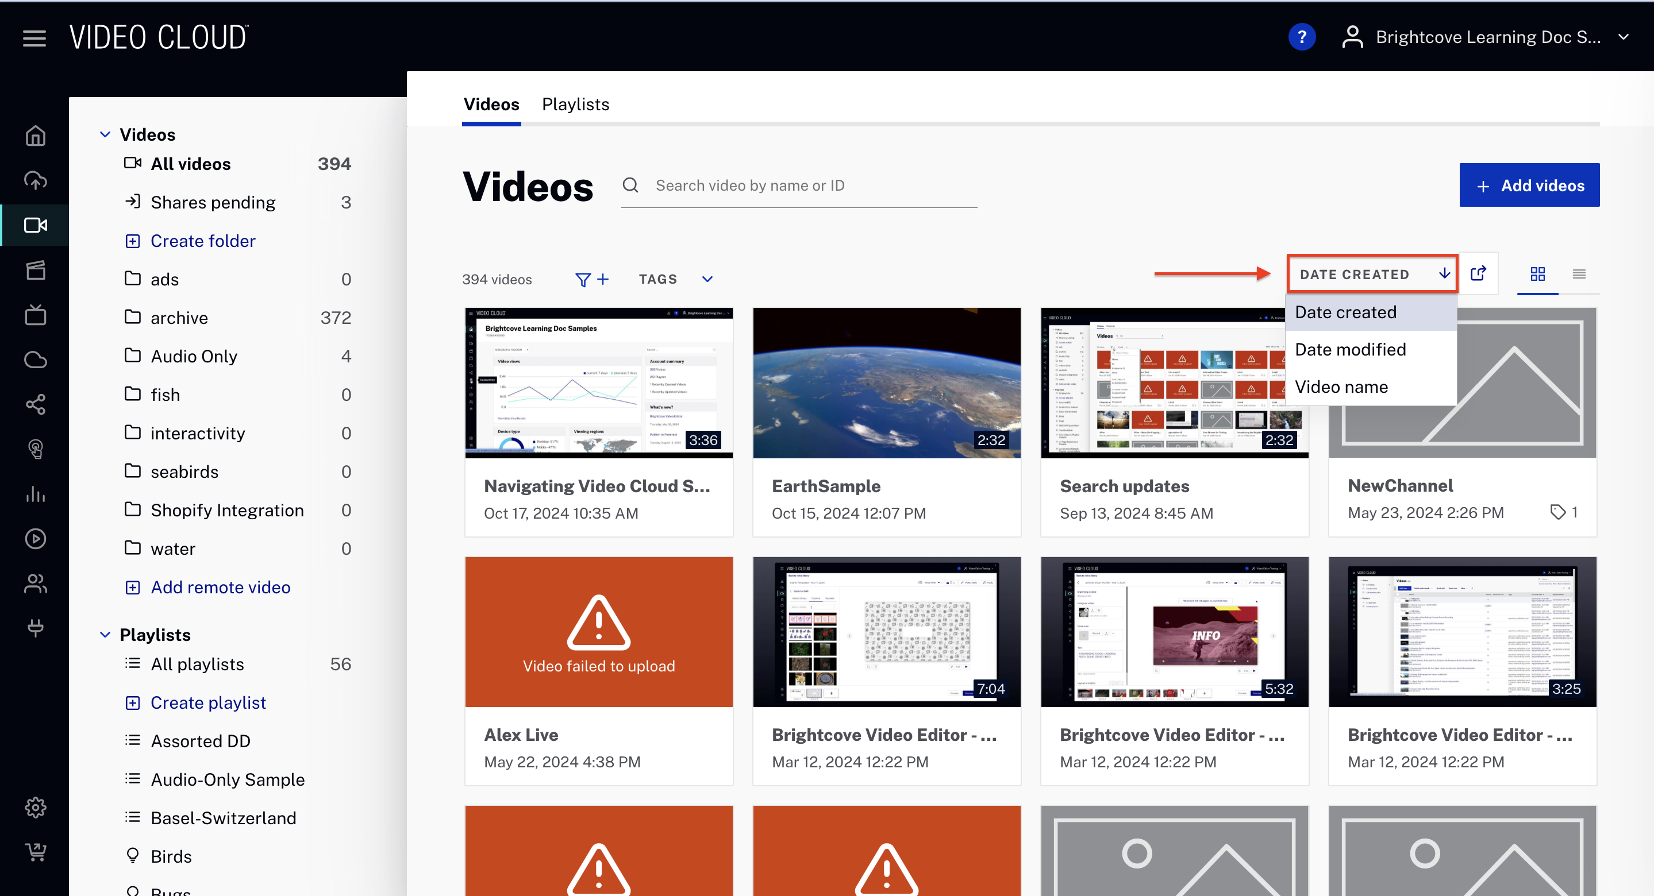The width and height of the screenshot is (1654, 896).
Task: Switch to list view layout
Action: pos(1579,275)
